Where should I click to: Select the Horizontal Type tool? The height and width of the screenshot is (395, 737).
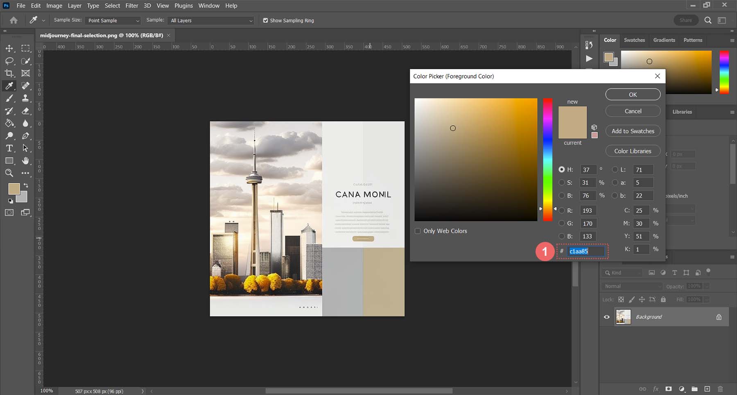tap(10, 148)
